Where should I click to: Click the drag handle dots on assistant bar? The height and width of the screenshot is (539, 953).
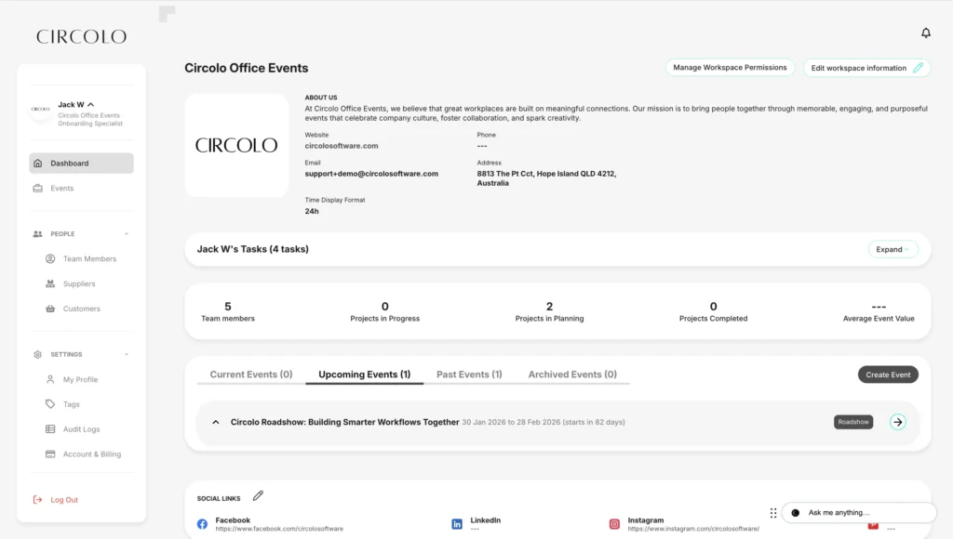772,513
